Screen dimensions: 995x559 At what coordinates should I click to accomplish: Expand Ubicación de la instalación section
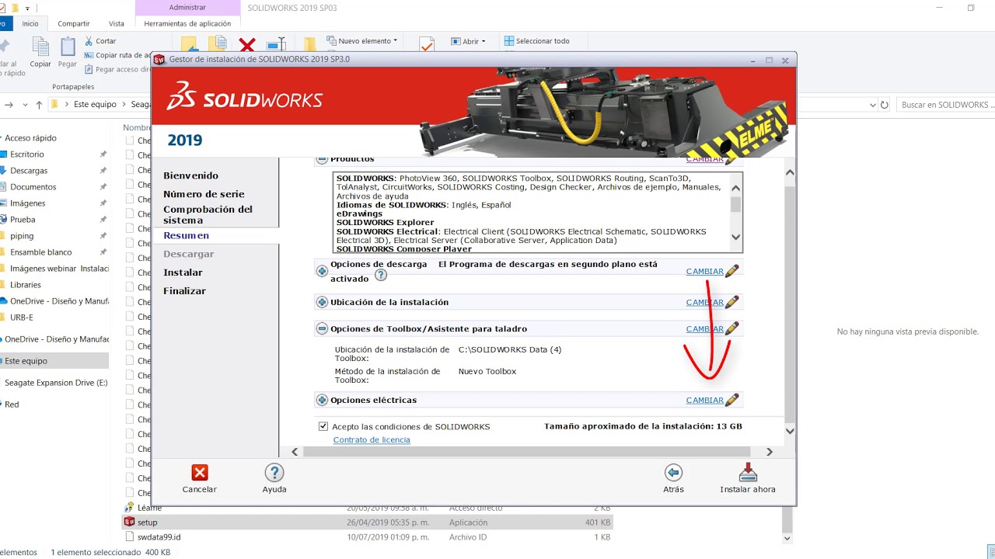pyautogui.click(x=322, y=302)
